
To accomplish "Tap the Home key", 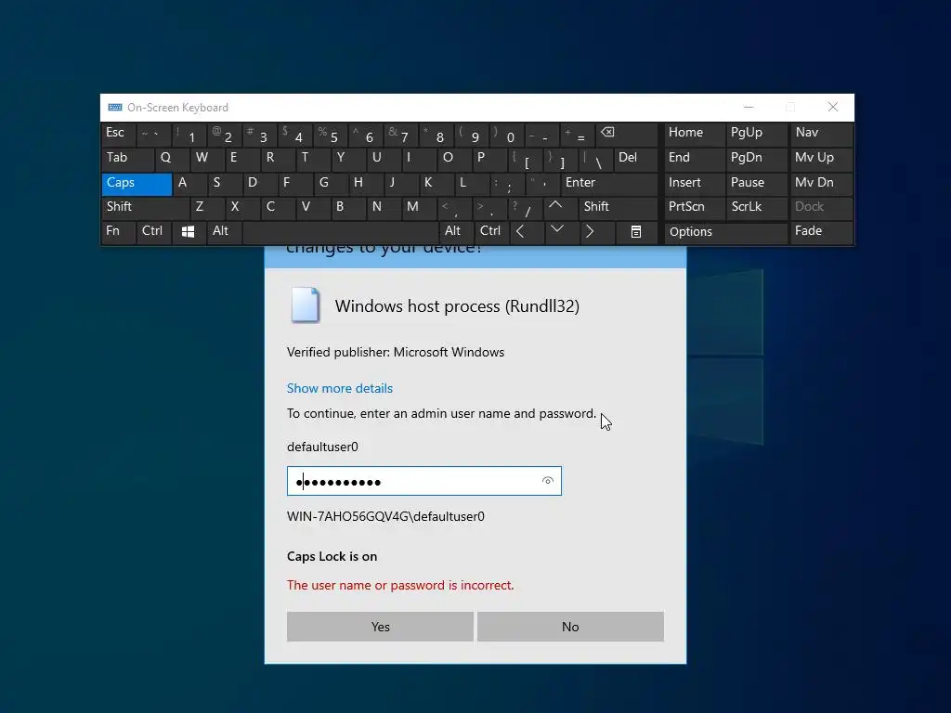I will [x=694, y=134].
